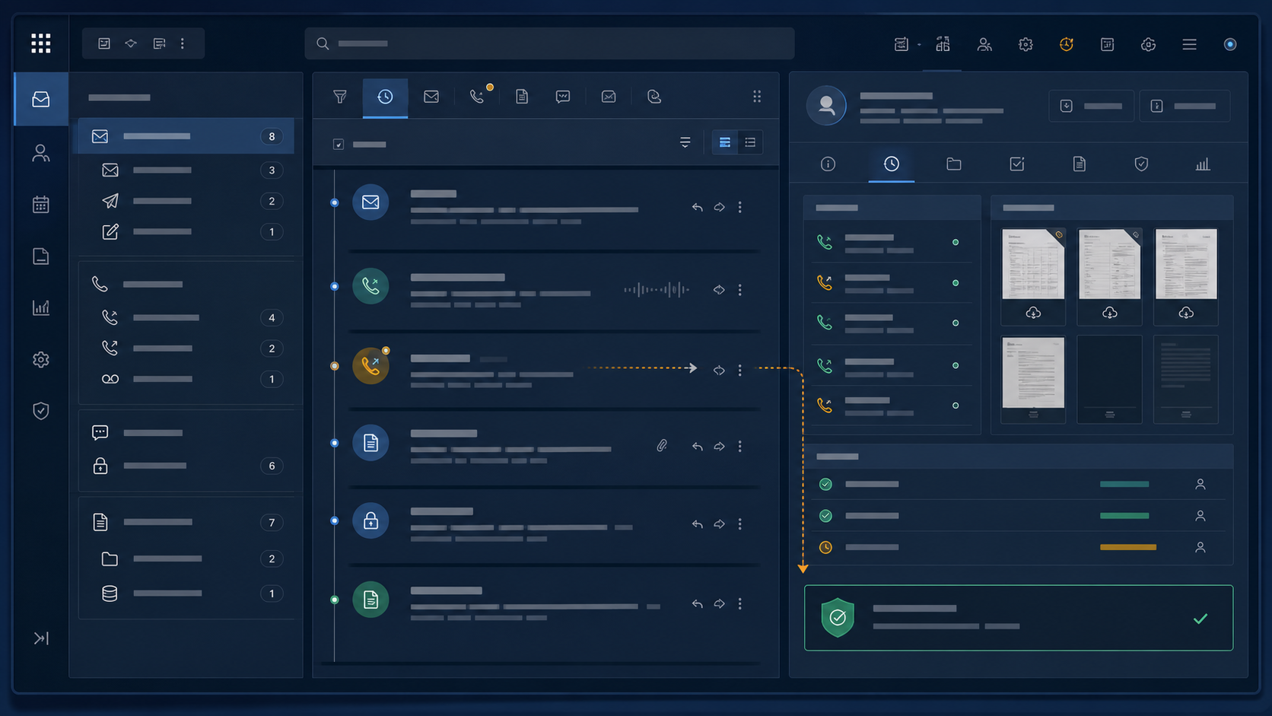Open the user profile icon in top bar
This screenshot has width=1272, height=716.
(x=984, y=44)
